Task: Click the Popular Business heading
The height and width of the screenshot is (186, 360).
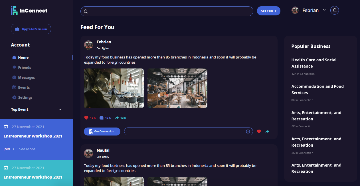Action: click(311, 46)
